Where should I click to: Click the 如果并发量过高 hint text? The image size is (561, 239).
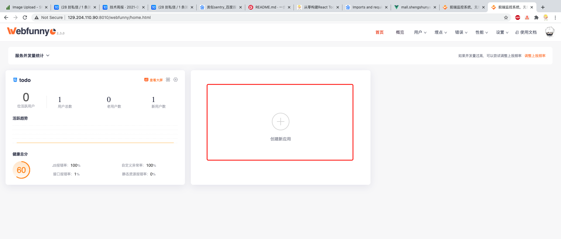pyautogui.click(x=490, y=56)
